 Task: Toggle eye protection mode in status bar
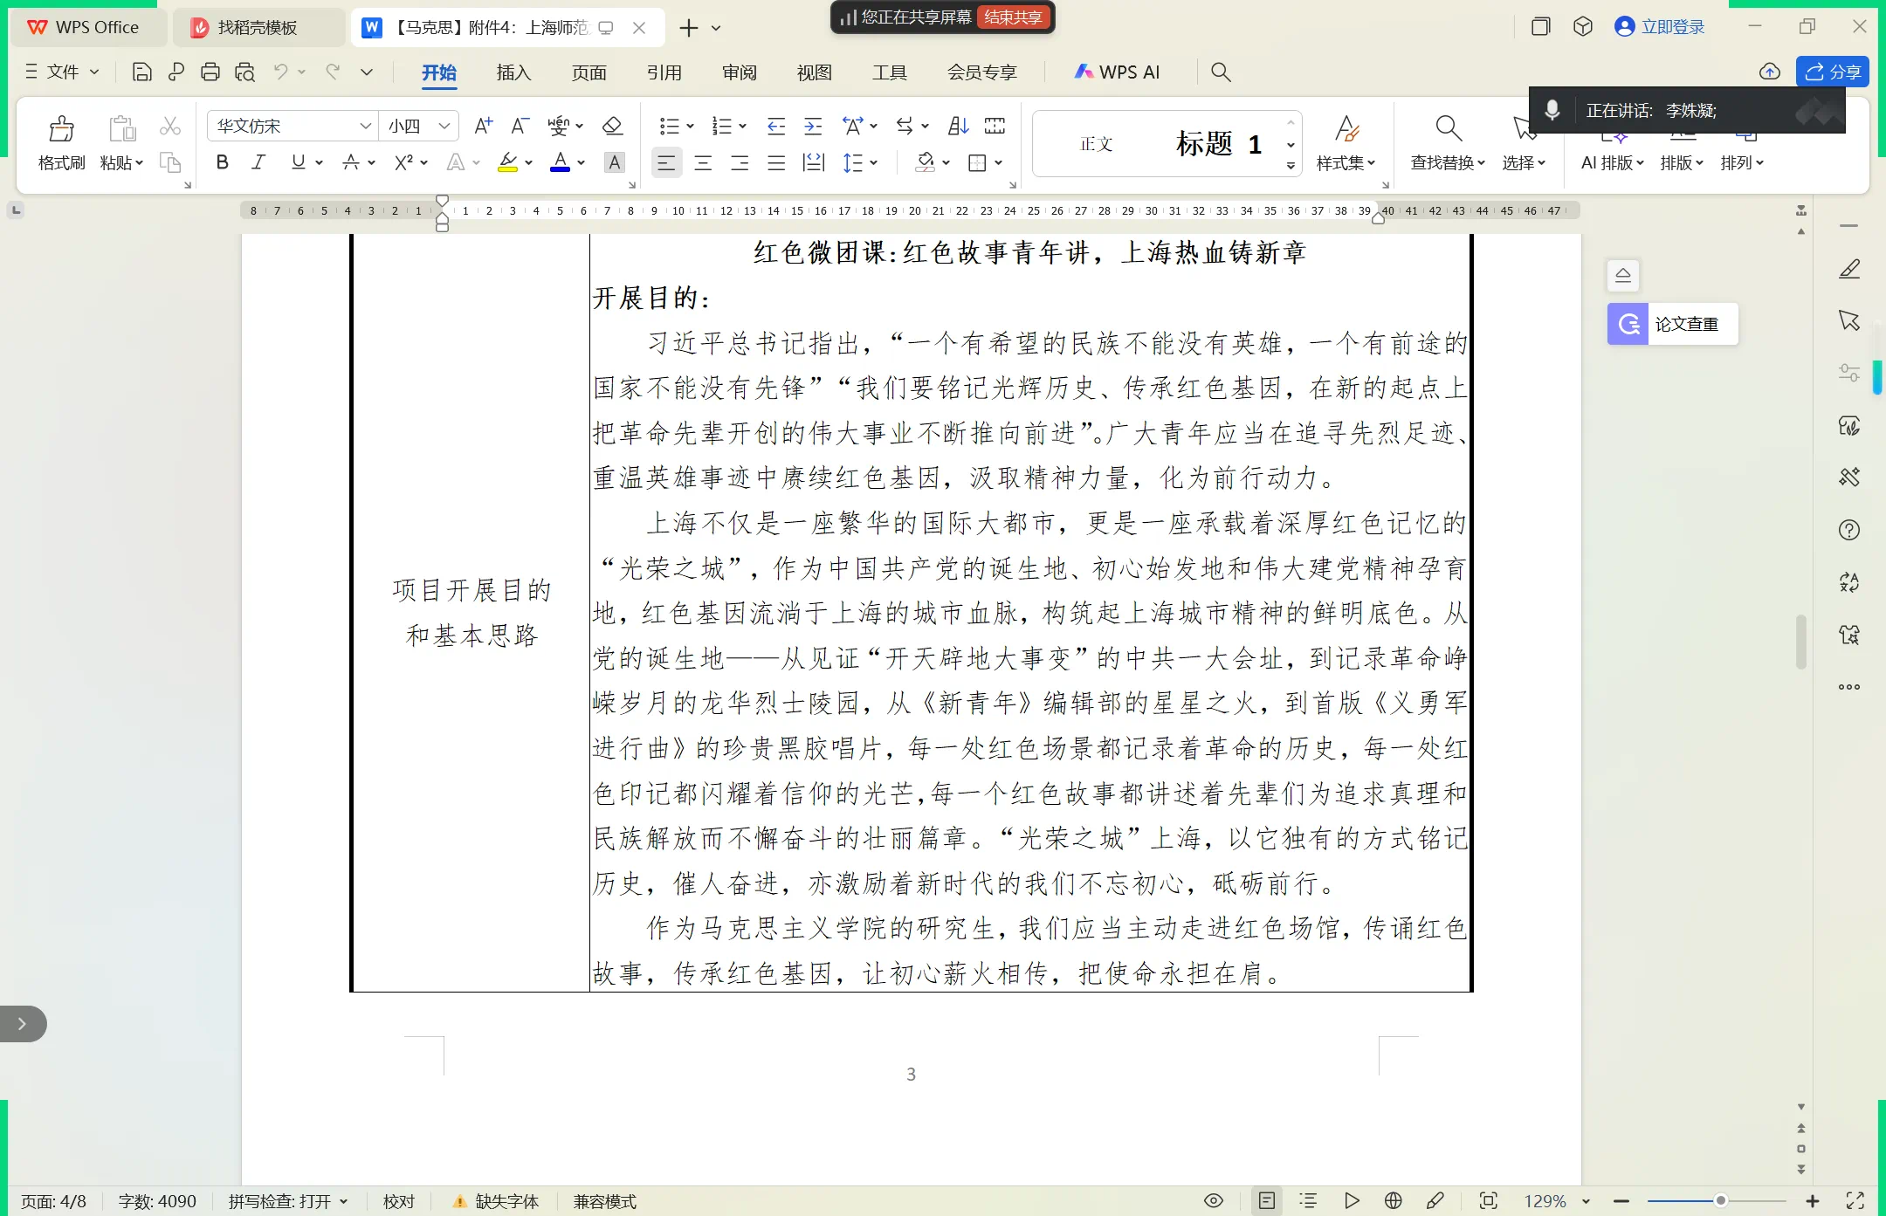[x=1213, y=1201]
